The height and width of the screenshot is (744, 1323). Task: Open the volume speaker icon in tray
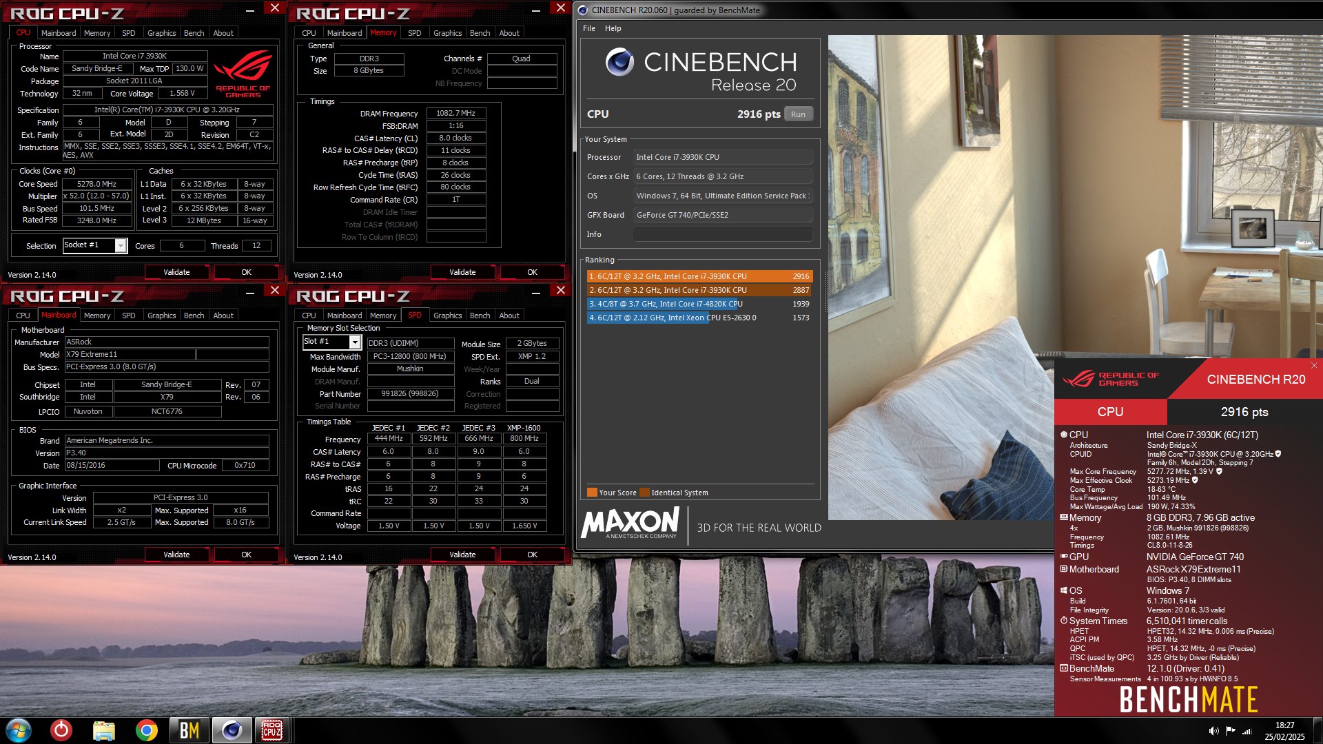click(1213, 731)
